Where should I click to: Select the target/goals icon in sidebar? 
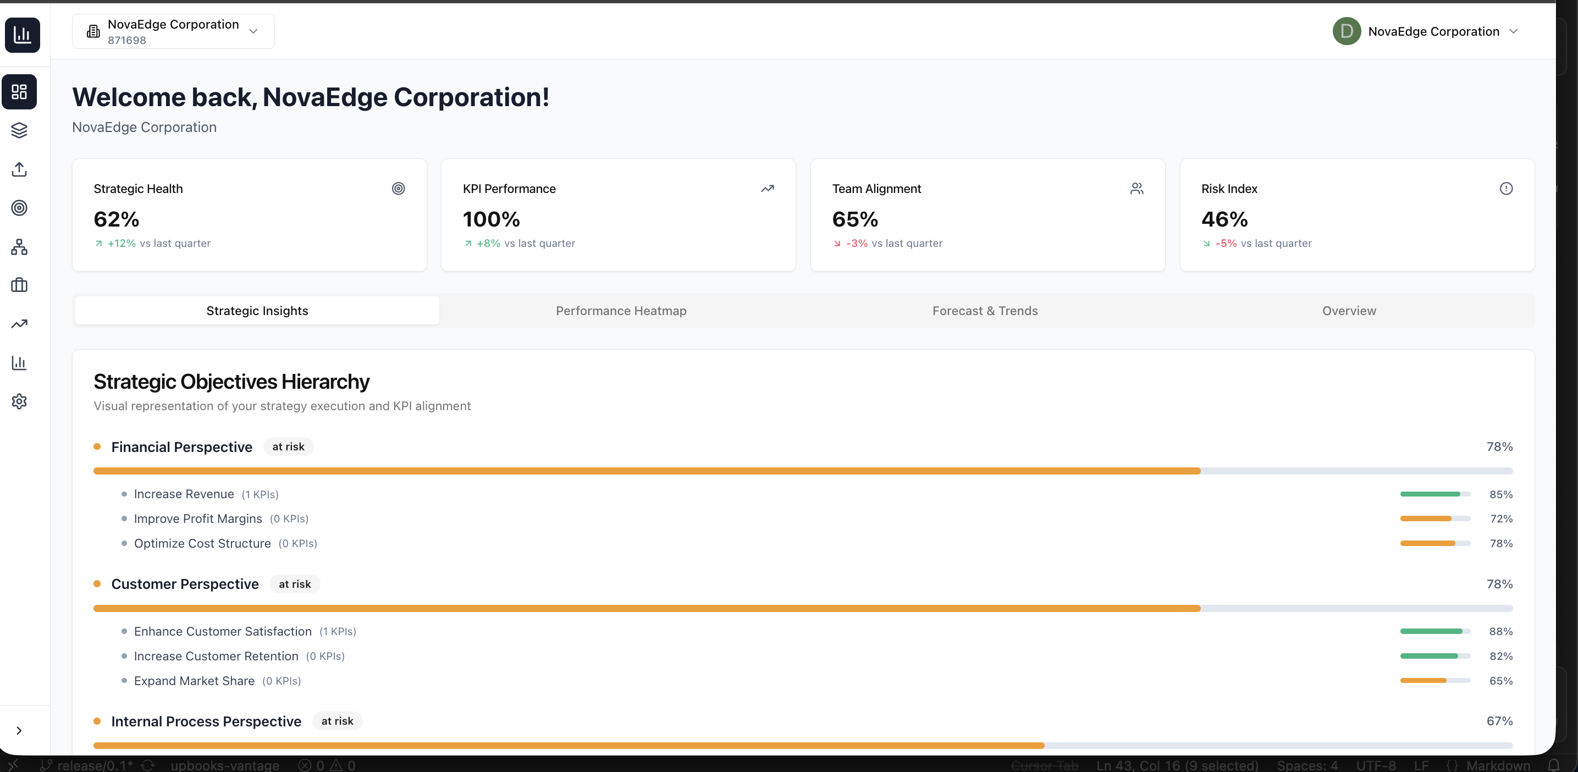[19, 208]
